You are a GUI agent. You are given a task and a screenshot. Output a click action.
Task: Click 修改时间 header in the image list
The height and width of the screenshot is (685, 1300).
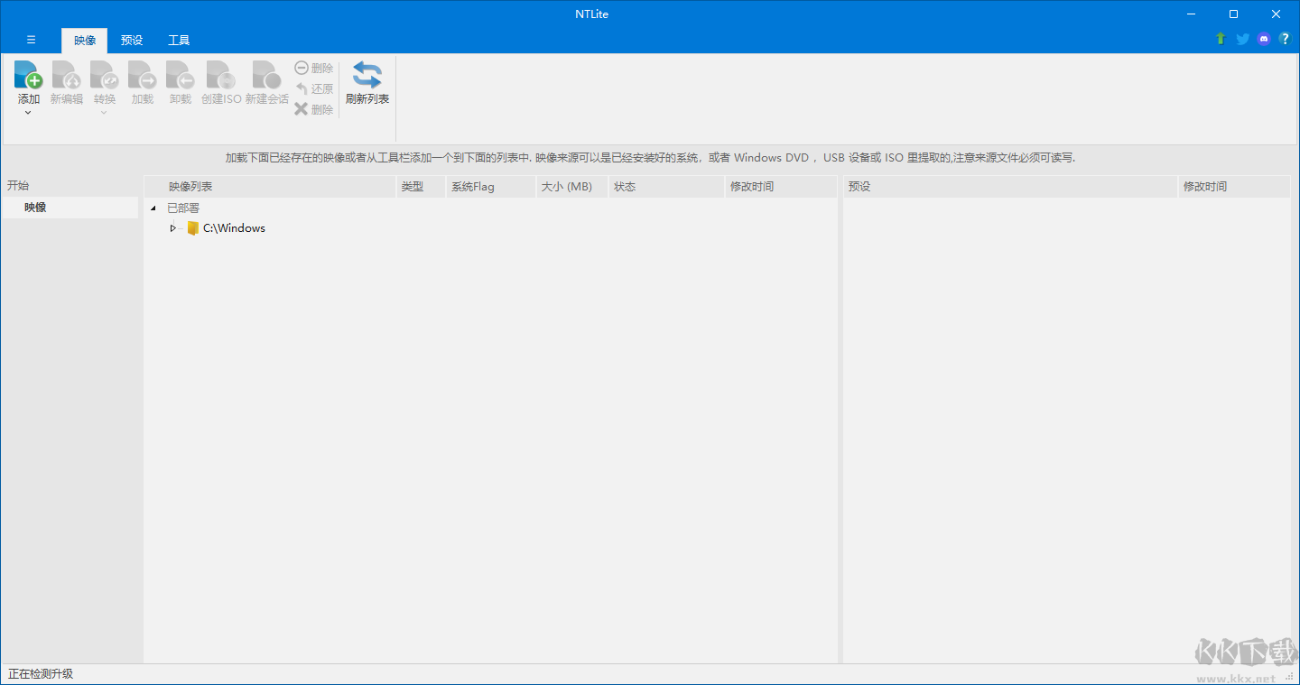(x=781, y=187)
